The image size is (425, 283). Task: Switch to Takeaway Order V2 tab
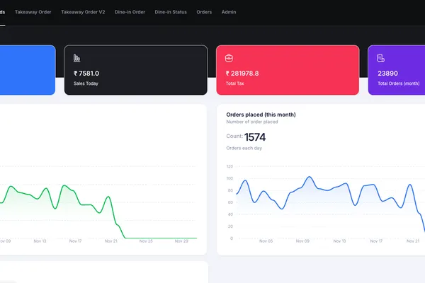click(x=83, y=12)
